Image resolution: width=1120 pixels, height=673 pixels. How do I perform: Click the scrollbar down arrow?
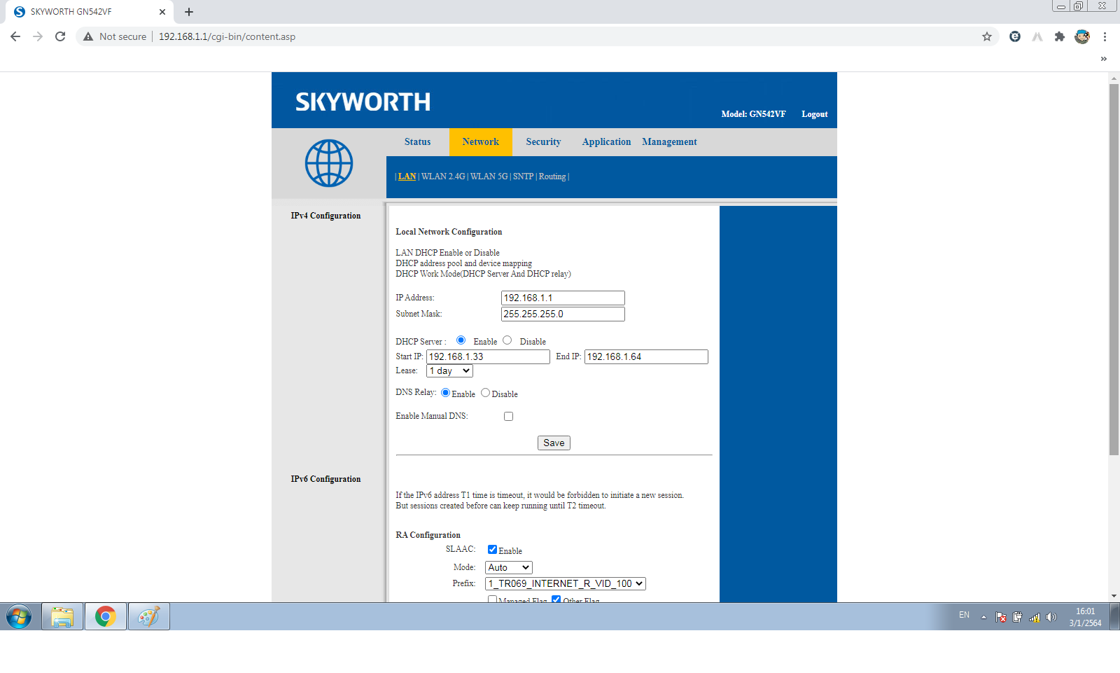pos(1114,597)
